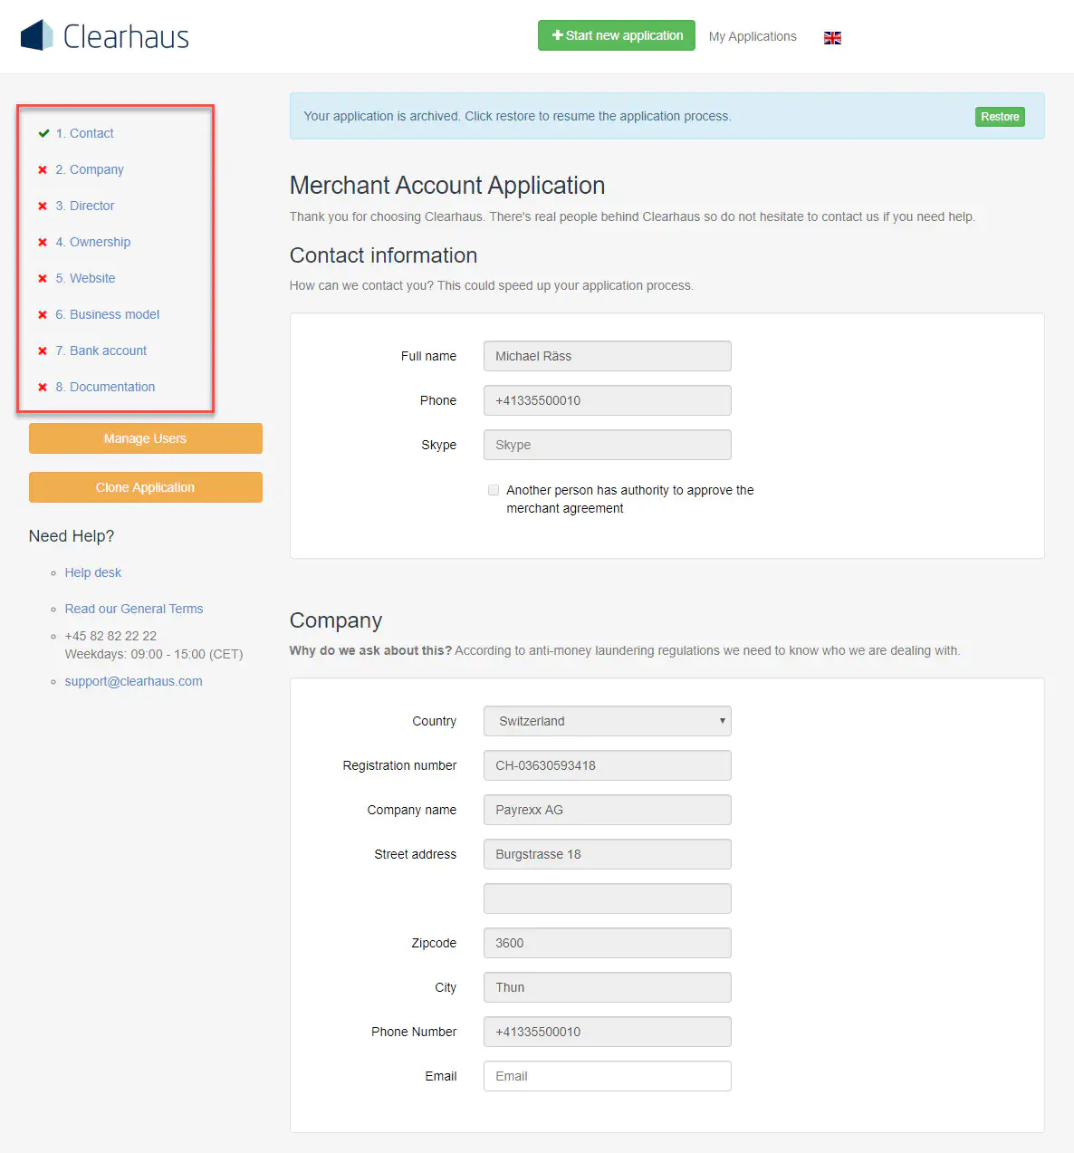Click the red X beside Bank account
1074x1153 pixels.
[x=43, y=351]
